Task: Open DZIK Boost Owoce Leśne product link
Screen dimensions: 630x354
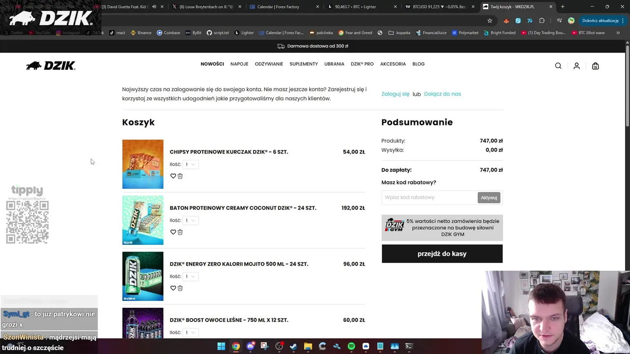Action: pyautogui.click(x=229, y=320)
